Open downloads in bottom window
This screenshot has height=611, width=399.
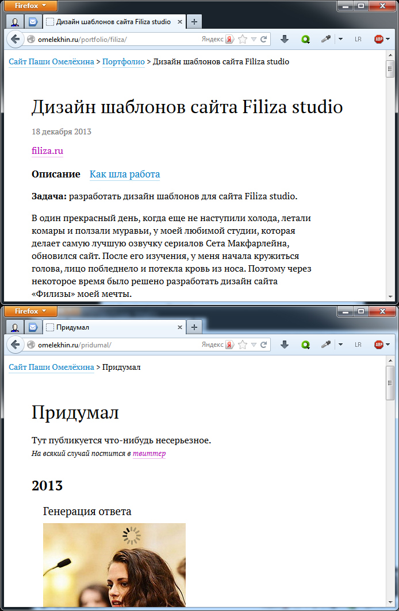[285, 345]
